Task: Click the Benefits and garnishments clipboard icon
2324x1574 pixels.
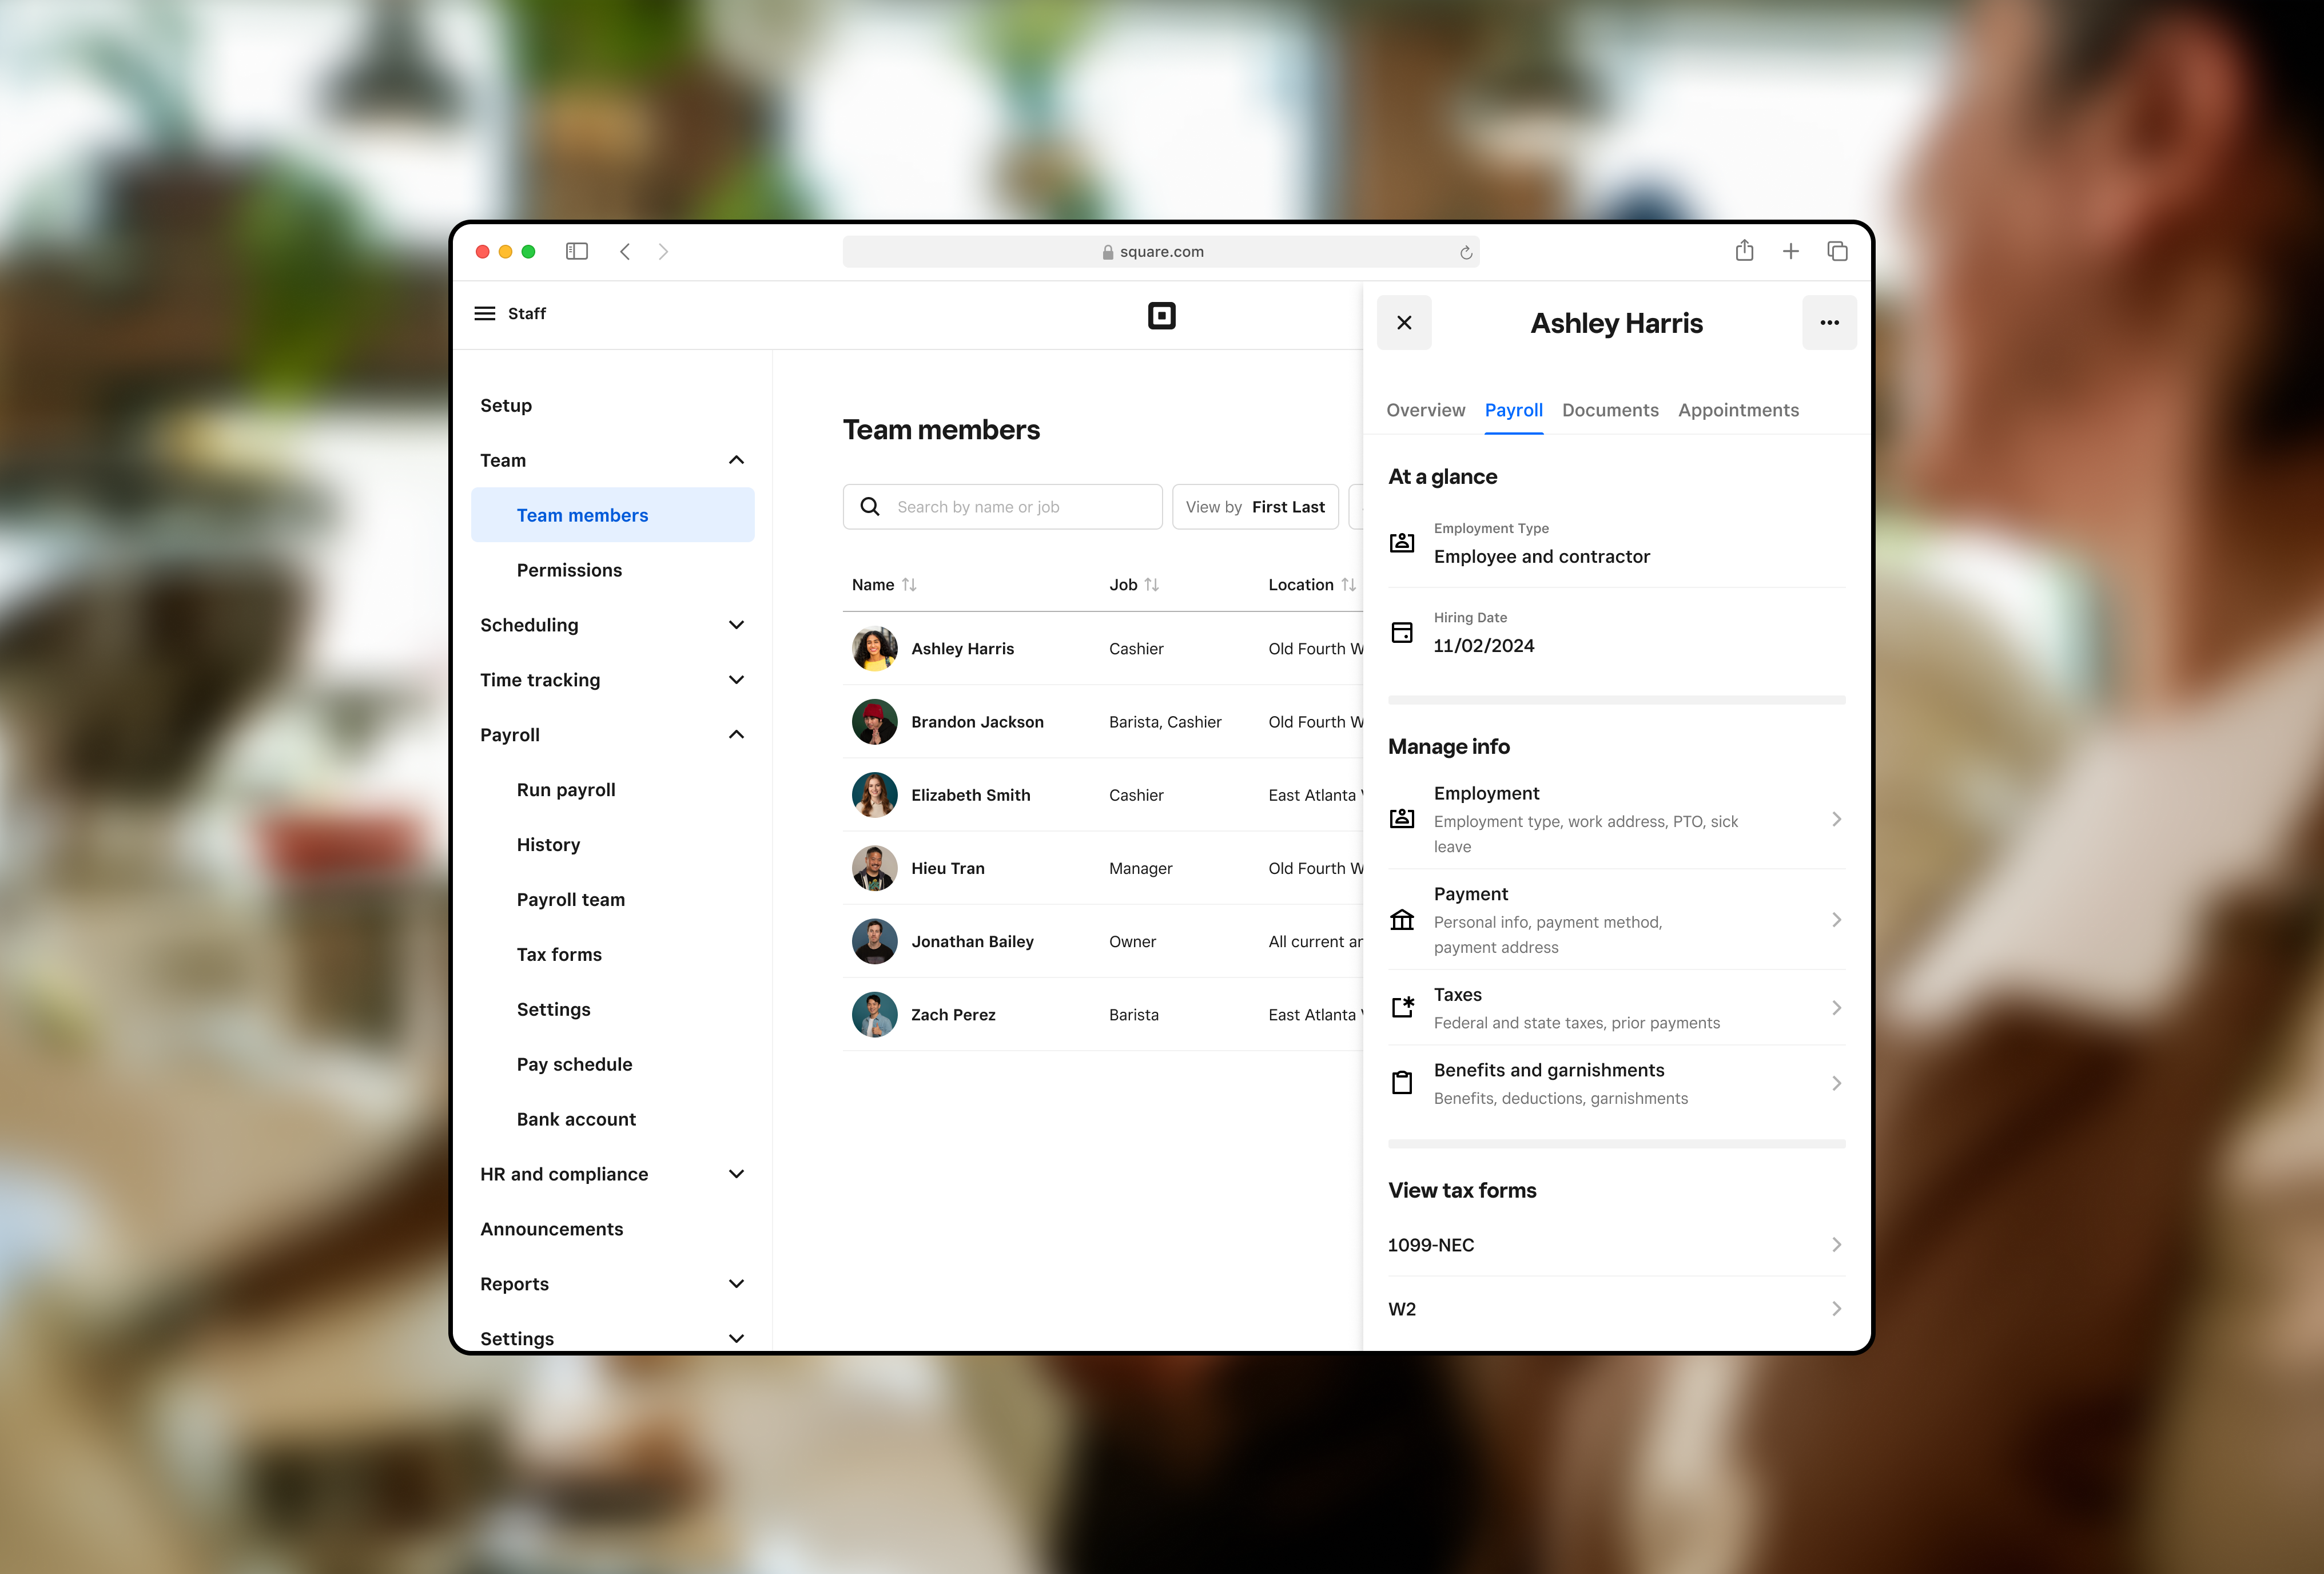Action: click(1402, 1082)
